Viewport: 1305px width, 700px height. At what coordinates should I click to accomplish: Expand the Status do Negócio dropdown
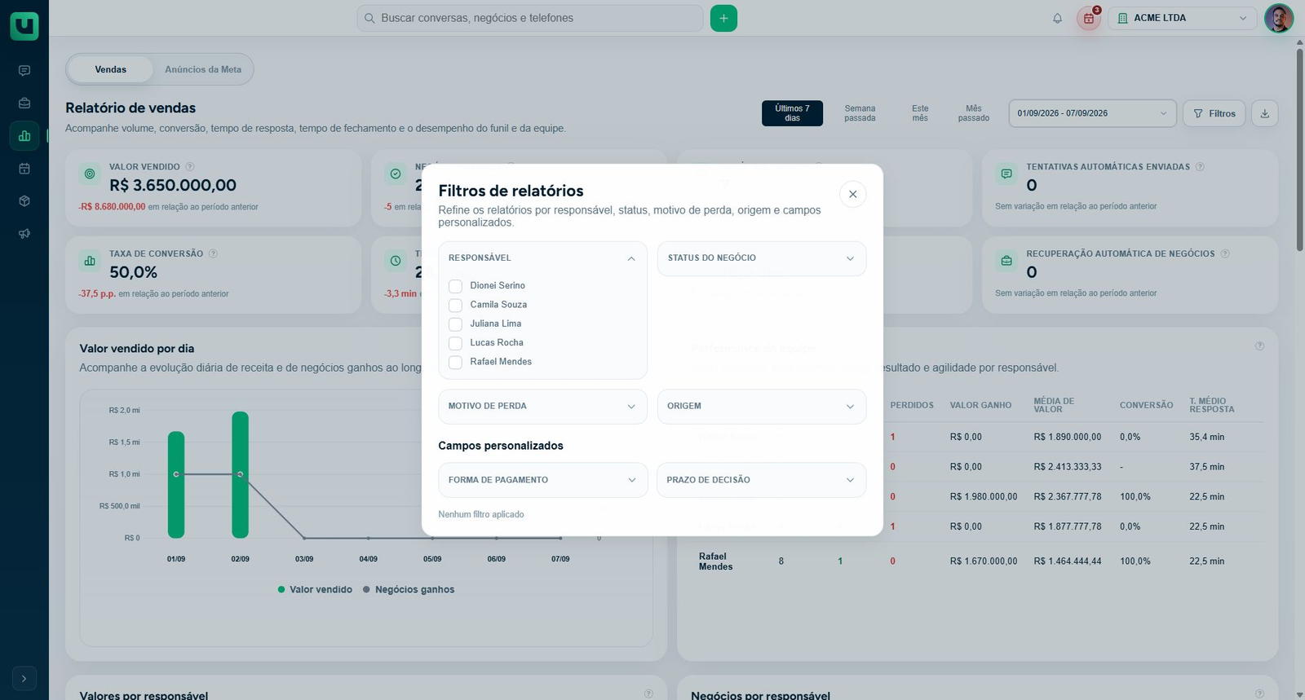(x=762, y=258)
